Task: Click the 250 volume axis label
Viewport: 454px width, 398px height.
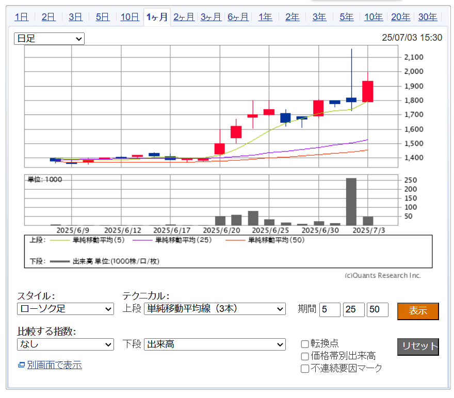Action: click(411, 180)
